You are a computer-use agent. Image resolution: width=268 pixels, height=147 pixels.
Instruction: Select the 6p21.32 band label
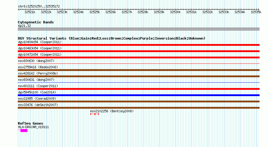[24, 26]
